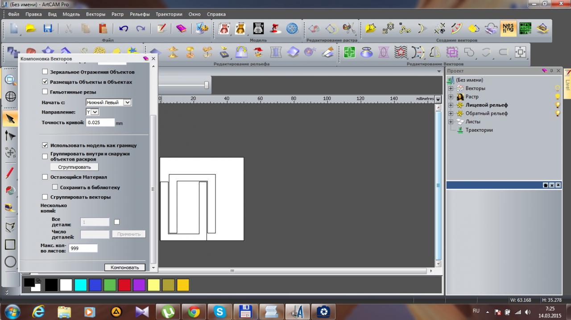The height and width of the screenshot is (320, 571).
Task: Expand the Векторы tree node
Action: coord(451,89)
